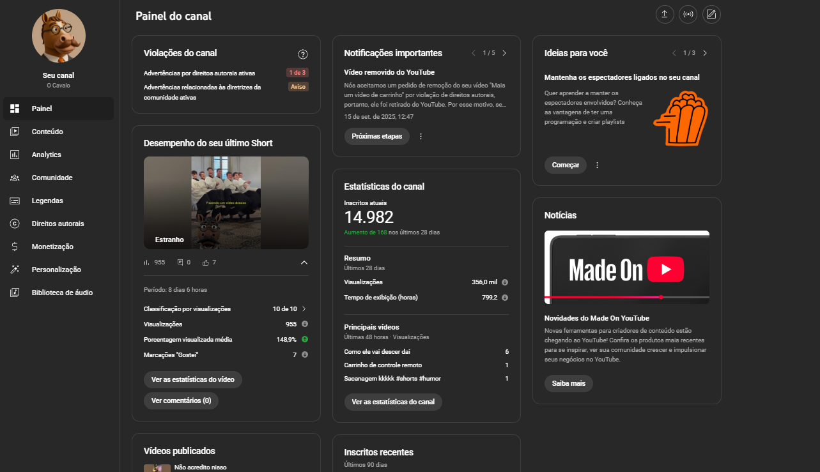The height and width of the screenshot is (472, 820).
Task: Select Comunidade in the sidebar menu
Action: point(52,178)
